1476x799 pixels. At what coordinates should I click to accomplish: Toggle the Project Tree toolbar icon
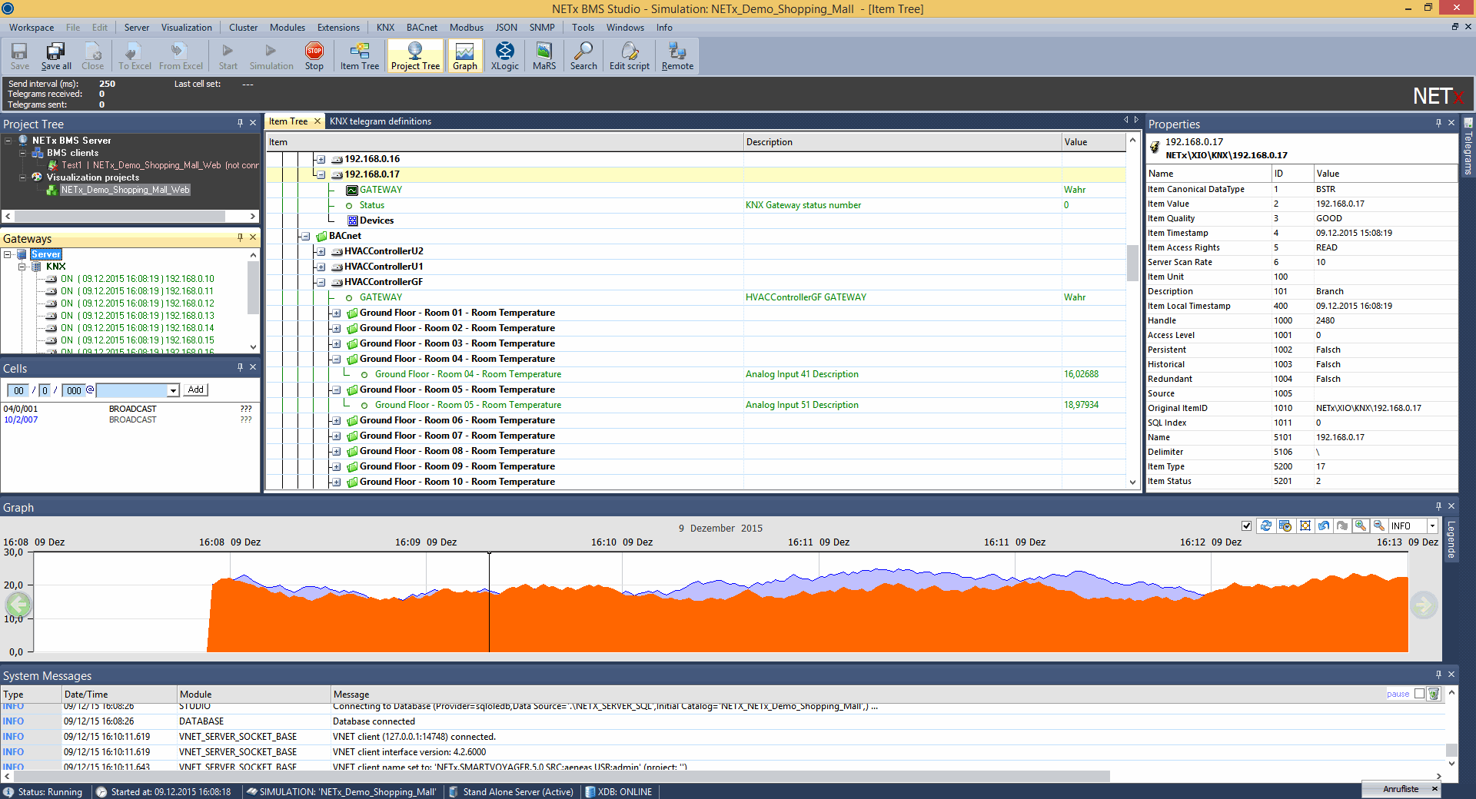415,56
